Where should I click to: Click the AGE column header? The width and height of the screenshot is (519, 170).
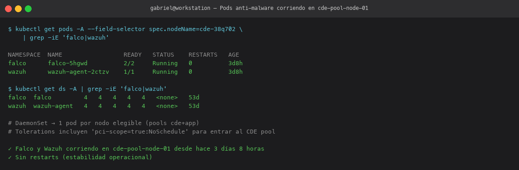point(234,55)
